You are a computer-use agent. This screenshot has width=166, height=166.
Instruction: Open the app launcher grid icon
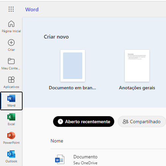(11, 9)
